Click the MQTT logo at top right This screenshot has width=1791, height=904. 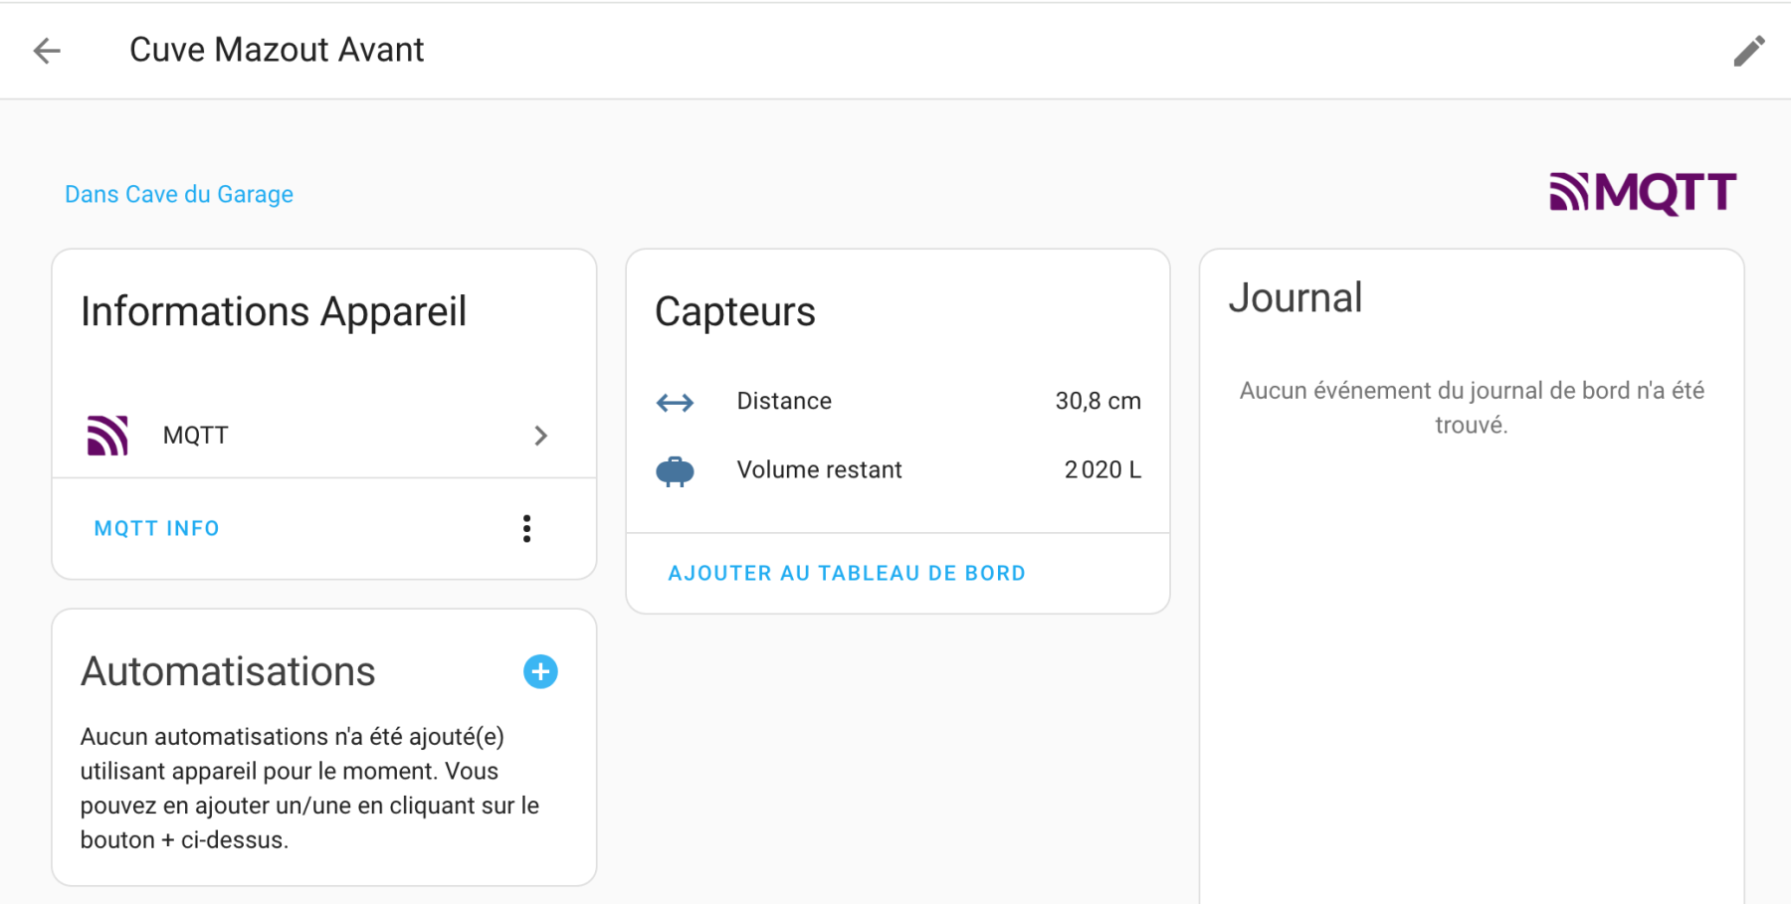coord(1643,193)
